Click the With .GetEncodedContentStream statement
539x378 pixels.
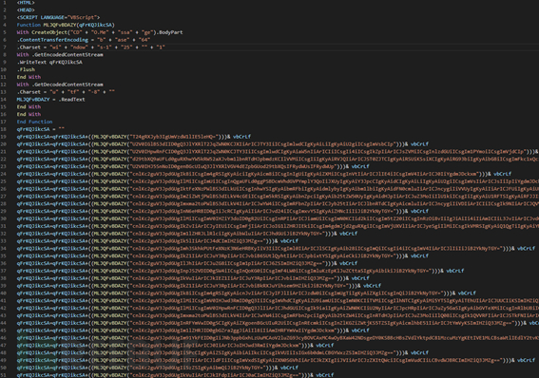pos(60,54)
